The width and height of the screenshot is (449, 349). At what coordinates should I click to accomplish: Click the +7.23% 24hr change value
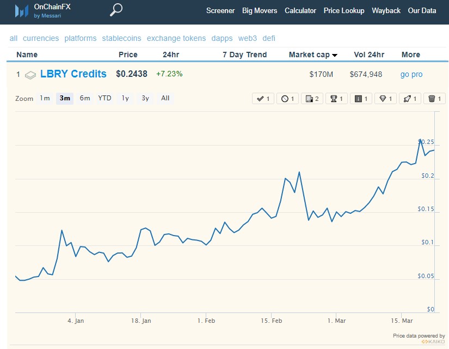pyautogui.click(x=169, y=74)
